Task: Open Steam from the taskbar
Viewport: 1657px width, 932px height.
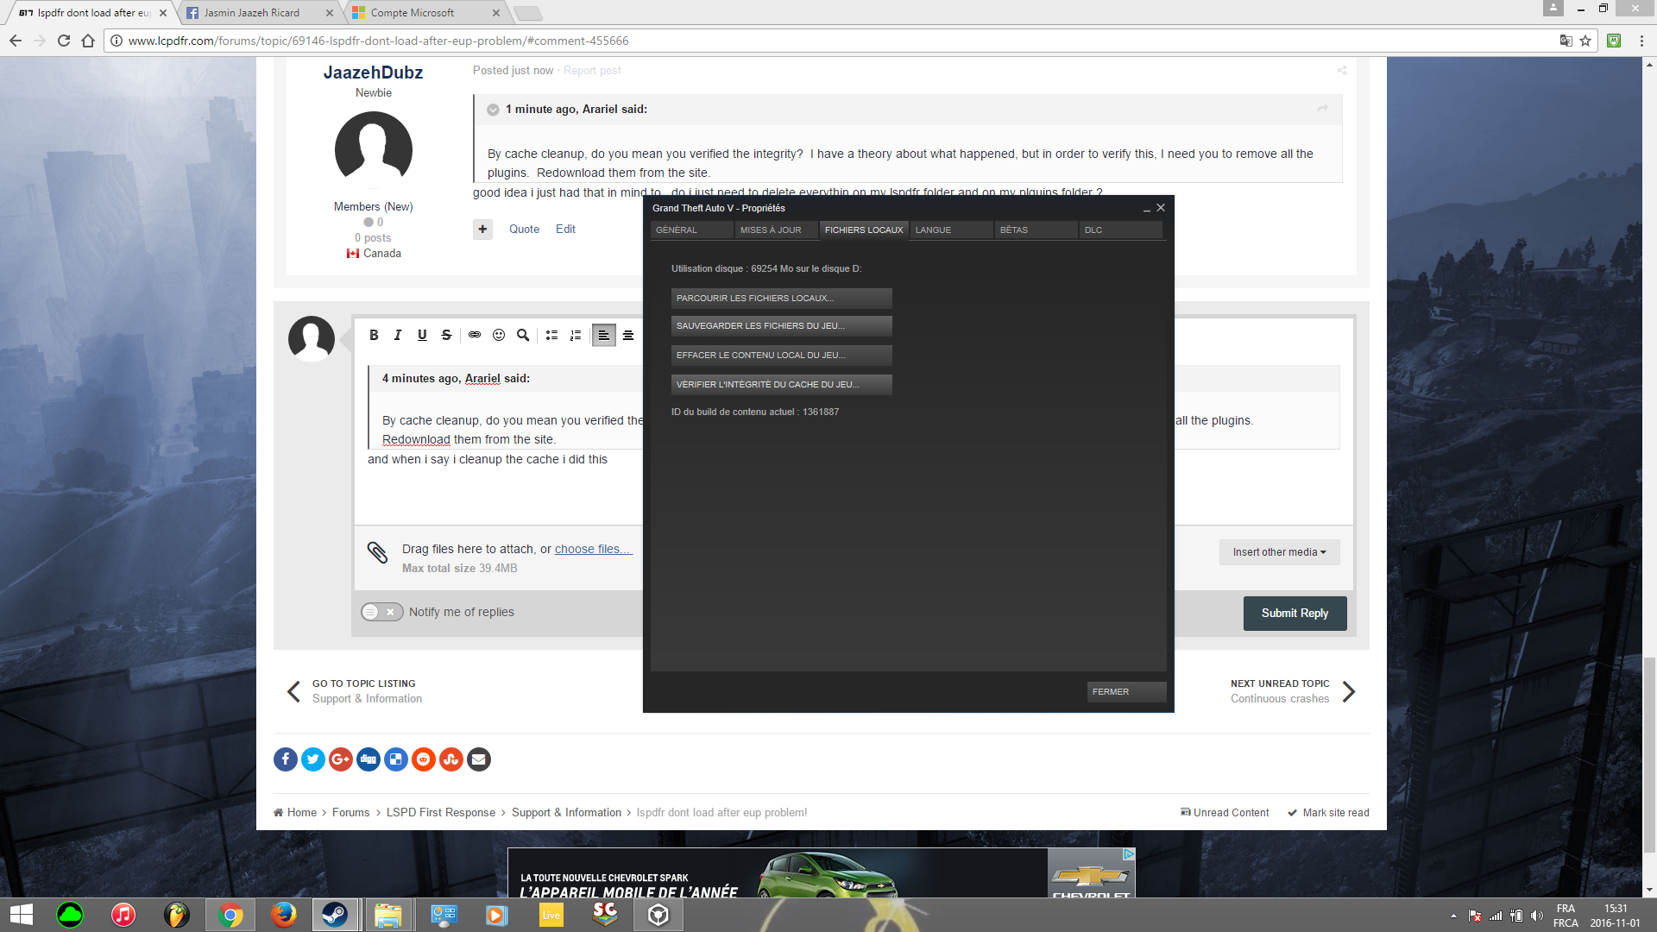Action: [335, 915]
